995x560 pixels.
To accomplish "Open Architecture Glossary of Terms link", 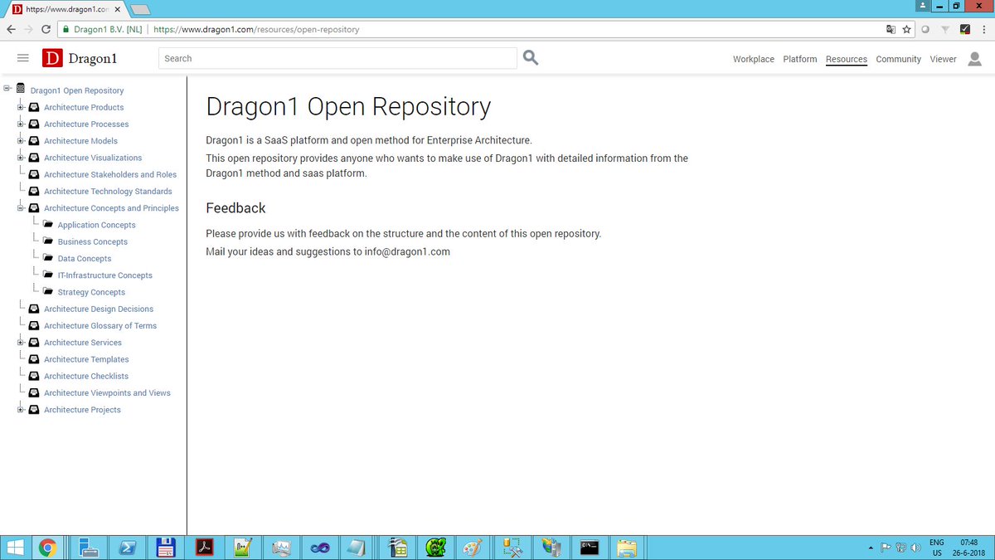I will pos(100,325).
